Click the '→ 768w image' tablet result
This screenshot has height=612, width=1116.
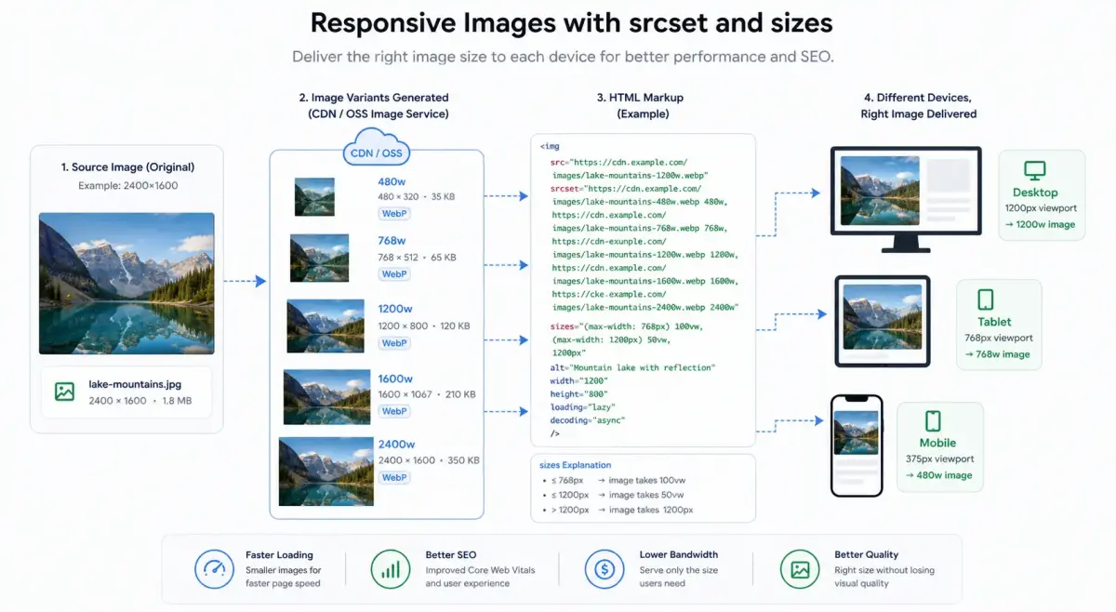point(997,354)
